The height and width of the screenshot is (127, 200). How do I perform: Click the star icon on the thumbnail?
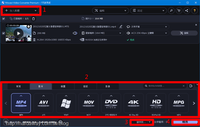pos(28,27)
